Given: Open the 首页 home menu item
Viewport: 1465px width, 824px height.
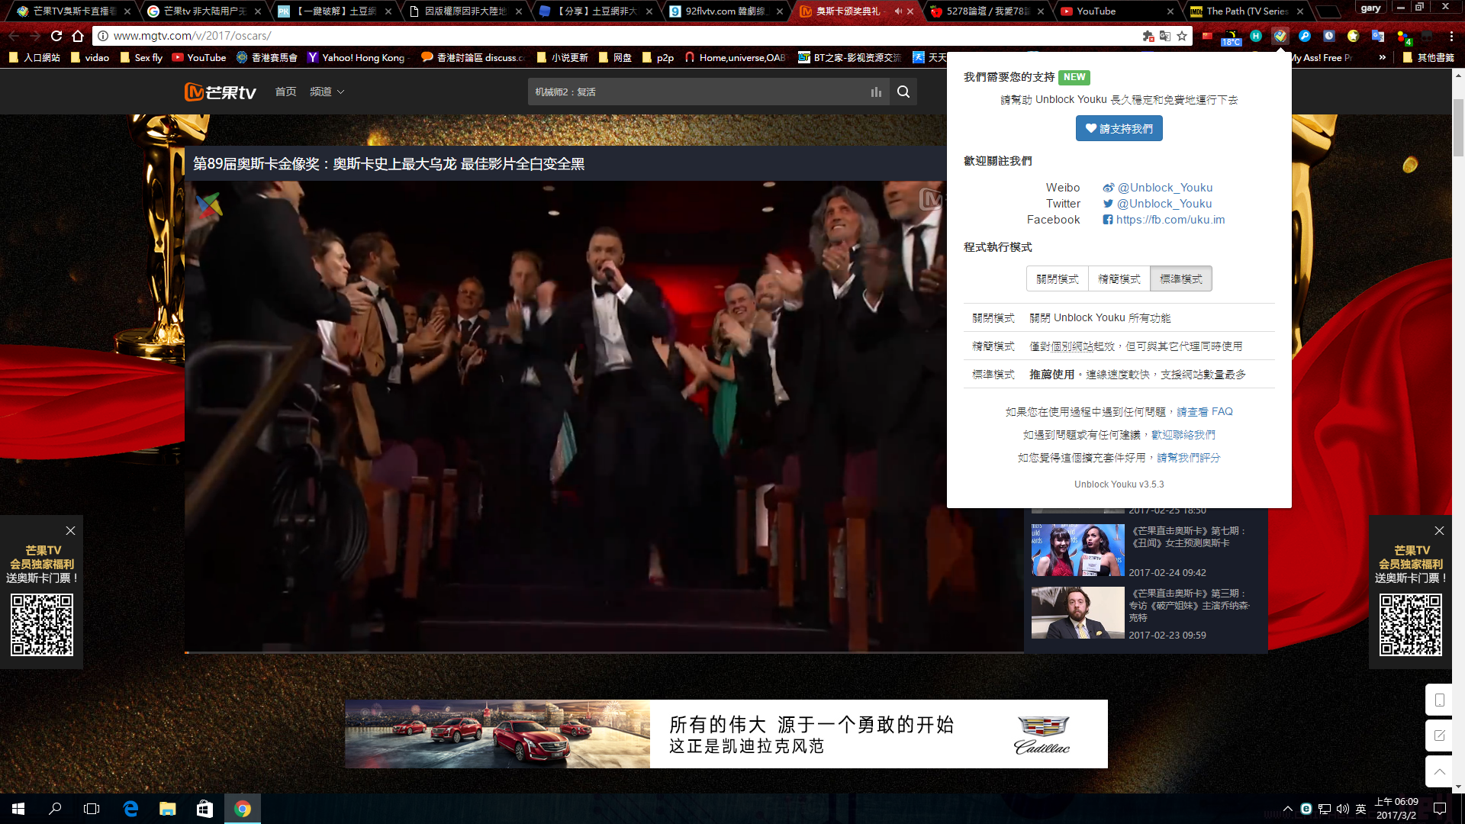Looking at the screenshot, I should [x=285, y=92].
